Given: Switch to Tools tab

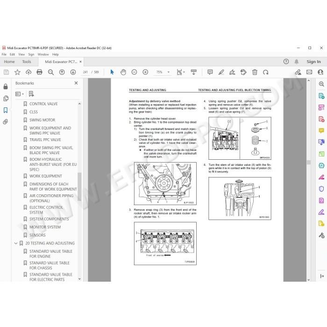Looking at the screenshot, I should point(27,62).
